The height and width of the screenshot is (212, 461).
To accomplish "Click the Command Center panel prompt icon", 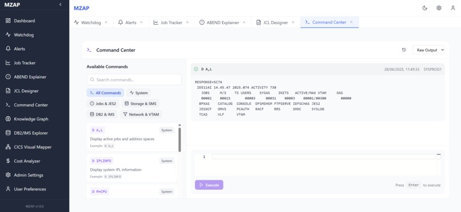I will coord(89,50).
